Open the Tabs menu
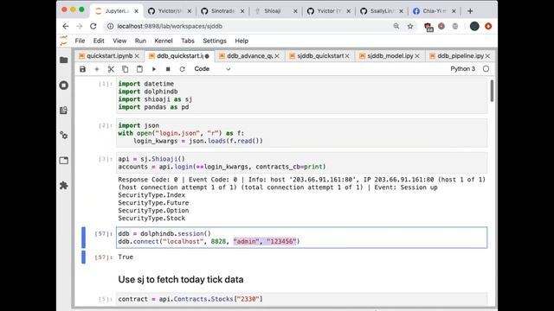Viewport: 554px width, 311px height. (x=188, y=41)
